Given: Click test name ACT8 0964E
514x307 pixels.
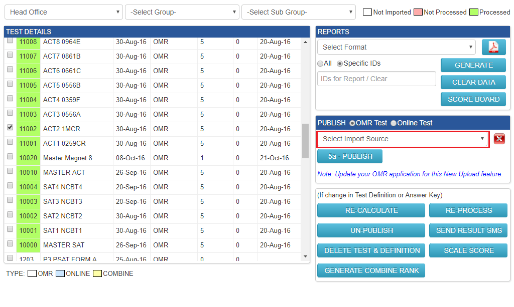Looking at the screenshot, I should (x=62, y=42).
